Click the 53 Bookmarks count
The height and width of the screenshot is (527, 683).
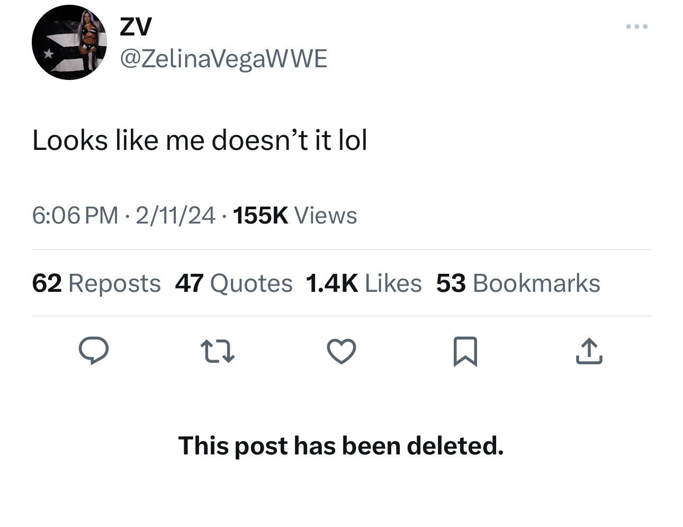tap(518, 283)
